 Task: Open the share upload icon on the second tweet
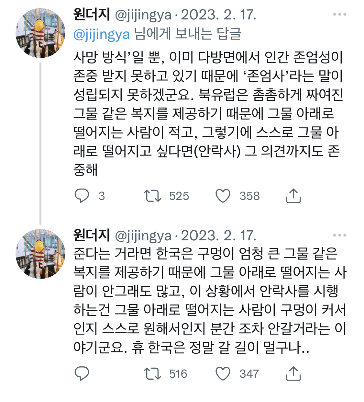pyautogui.click(x=294, y=374)
